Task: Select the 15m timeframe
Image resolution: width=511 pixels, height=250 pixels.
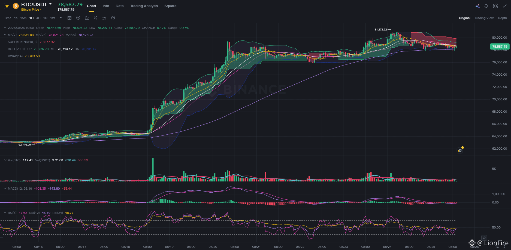Action: [23, 18]
